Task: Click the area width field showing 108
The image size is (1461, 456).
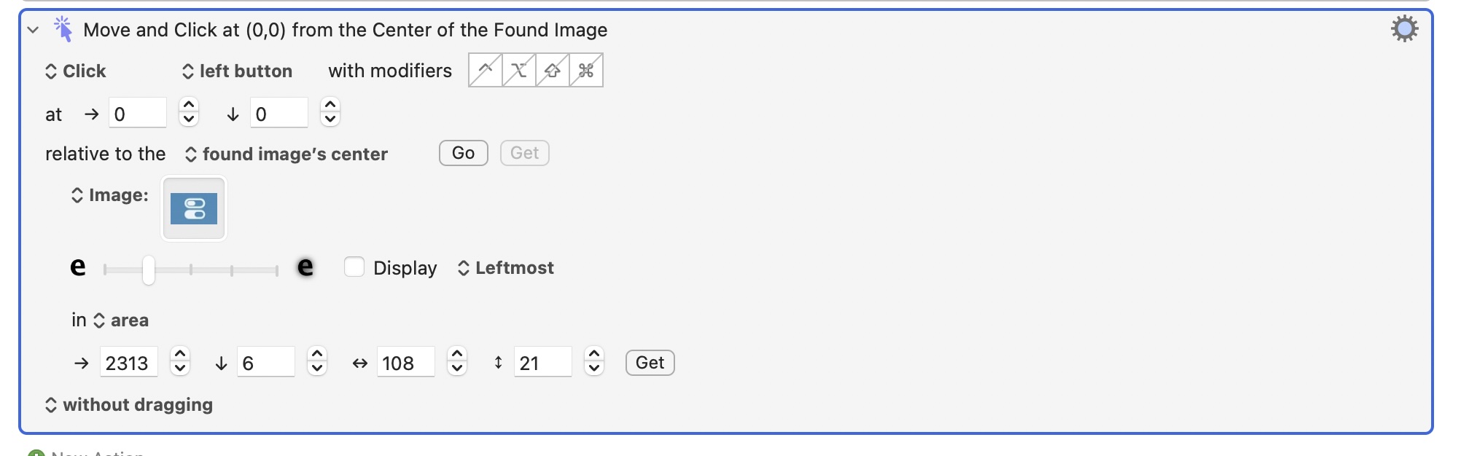Action: [x=405, y=363]
